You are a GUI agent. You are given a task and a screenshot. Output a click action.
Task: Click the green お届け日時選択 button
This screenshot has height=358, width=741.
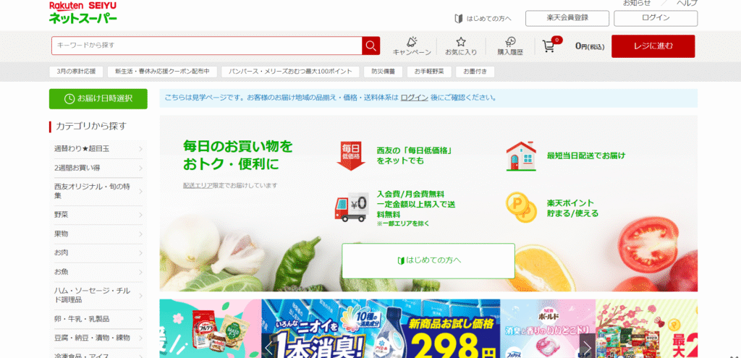click(x=98, y=98)
